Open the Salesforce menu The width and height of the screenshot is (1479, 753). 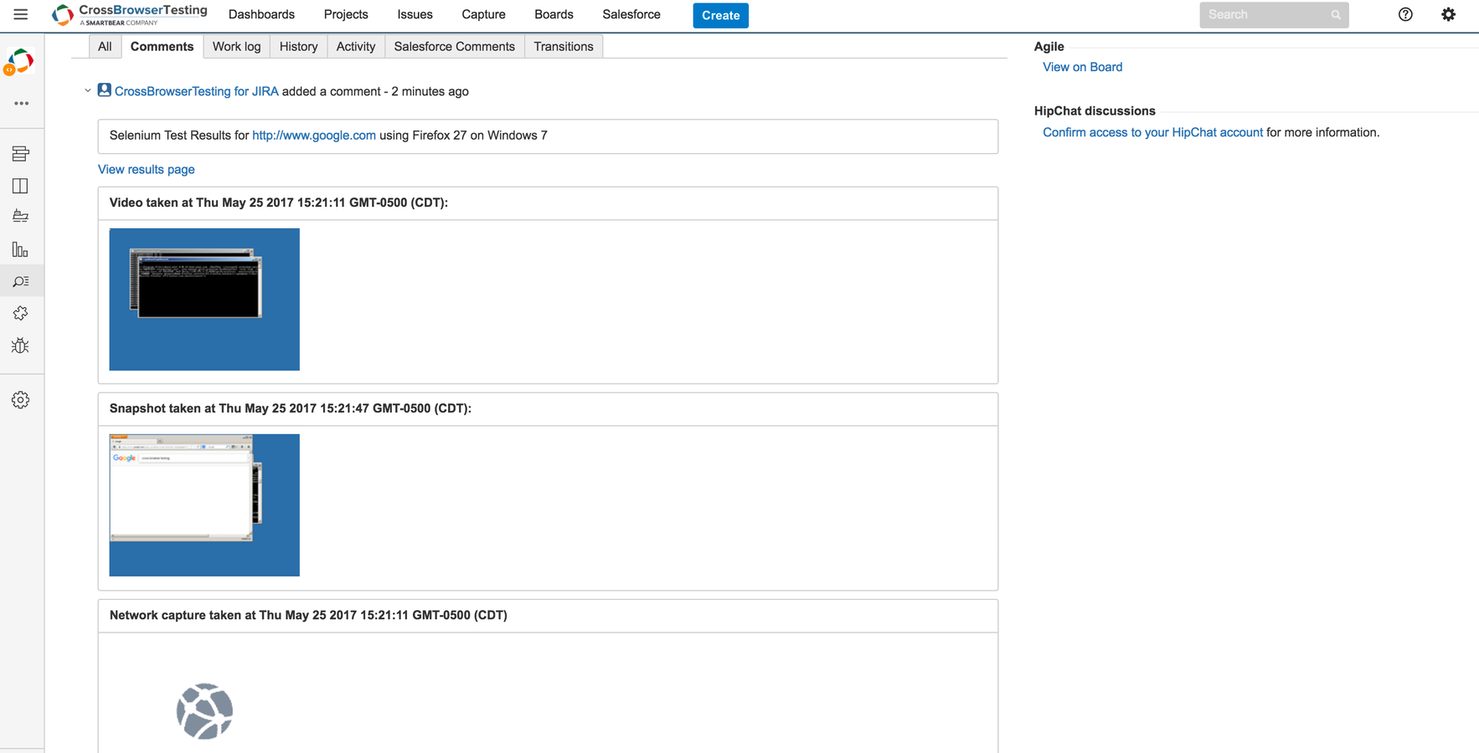pyautogui.click(x=631, y=15)
